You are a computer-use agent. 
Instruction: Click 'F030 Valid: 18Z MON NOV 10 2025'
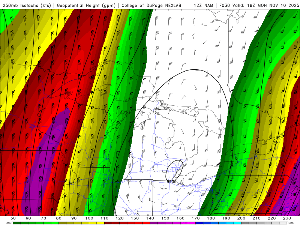(x=259, y=6)
